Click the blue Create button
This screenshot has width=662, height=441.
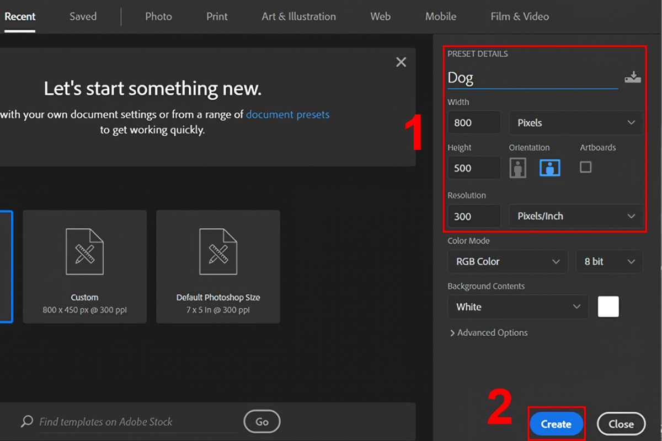pyautogui.click(x=556, y=424)
